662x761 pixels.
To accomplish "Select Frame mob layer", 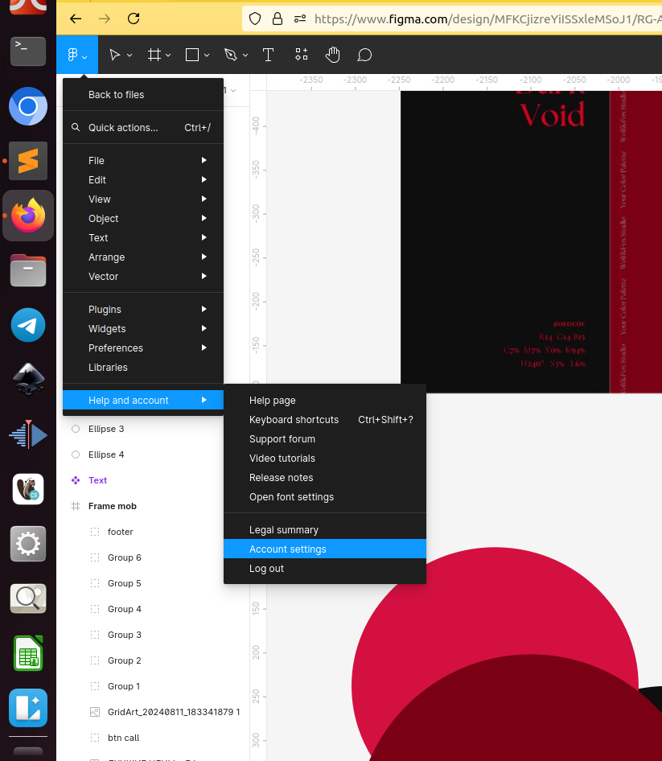I will coord(153,506).
